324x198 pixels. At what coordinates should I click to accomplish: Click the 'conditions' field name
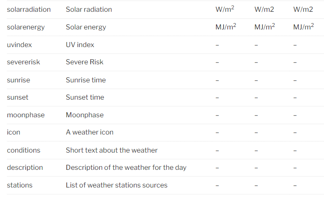pos(24,150)
